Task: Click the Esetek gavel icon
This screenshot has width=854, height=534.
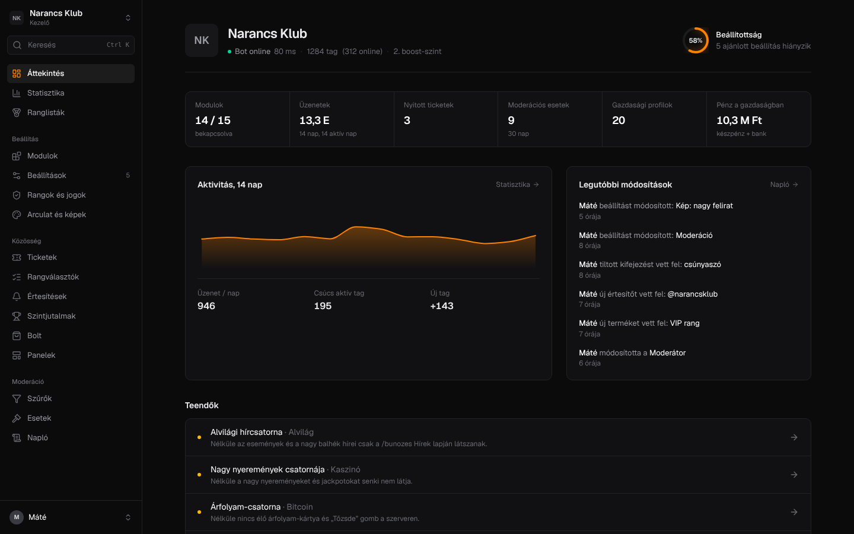Action: pyautogui.click(x=17, y=418)
